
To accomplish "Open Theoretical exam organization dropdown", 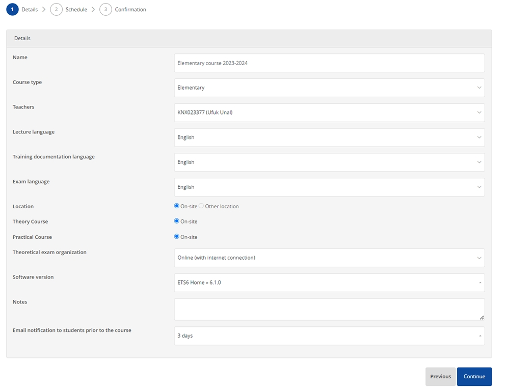I will point(330,258).
